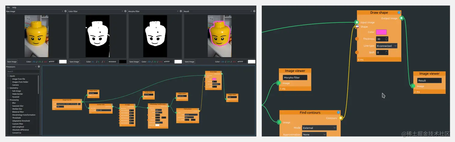The height and width of the screenshot is (142, 455).
Task: Click the Find contours Image input port
Action: point(279,122)
